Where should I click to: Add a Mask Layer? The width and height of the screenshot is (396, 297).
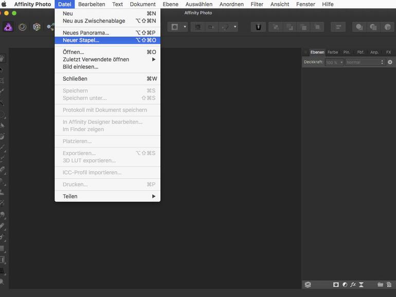click(x=336, y=285)
